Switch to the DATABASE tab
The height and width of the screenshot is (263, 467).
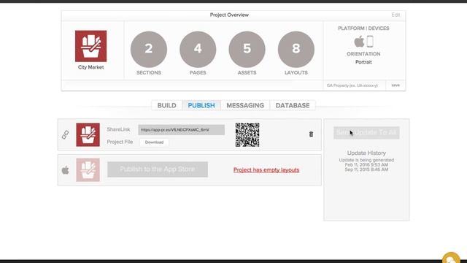[x=293, y=105]
